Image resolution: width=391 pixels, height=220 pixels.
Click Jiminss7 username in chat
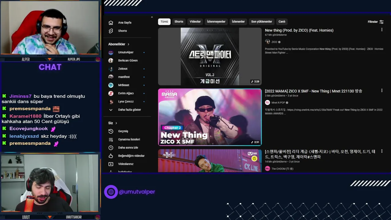20,96
